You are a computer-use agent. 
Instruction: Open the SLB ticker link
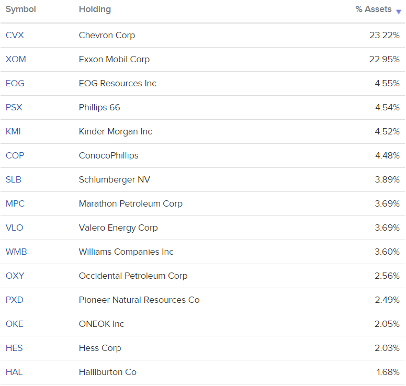coord(14,180)
